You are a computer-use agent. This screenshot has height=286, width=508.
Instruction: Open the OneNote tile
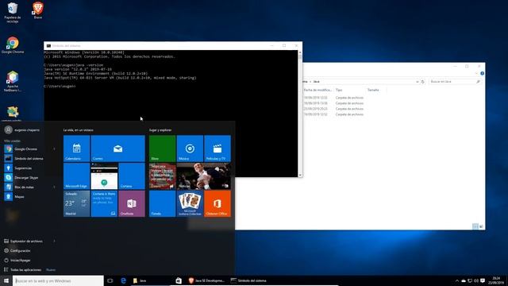(132, 203)
